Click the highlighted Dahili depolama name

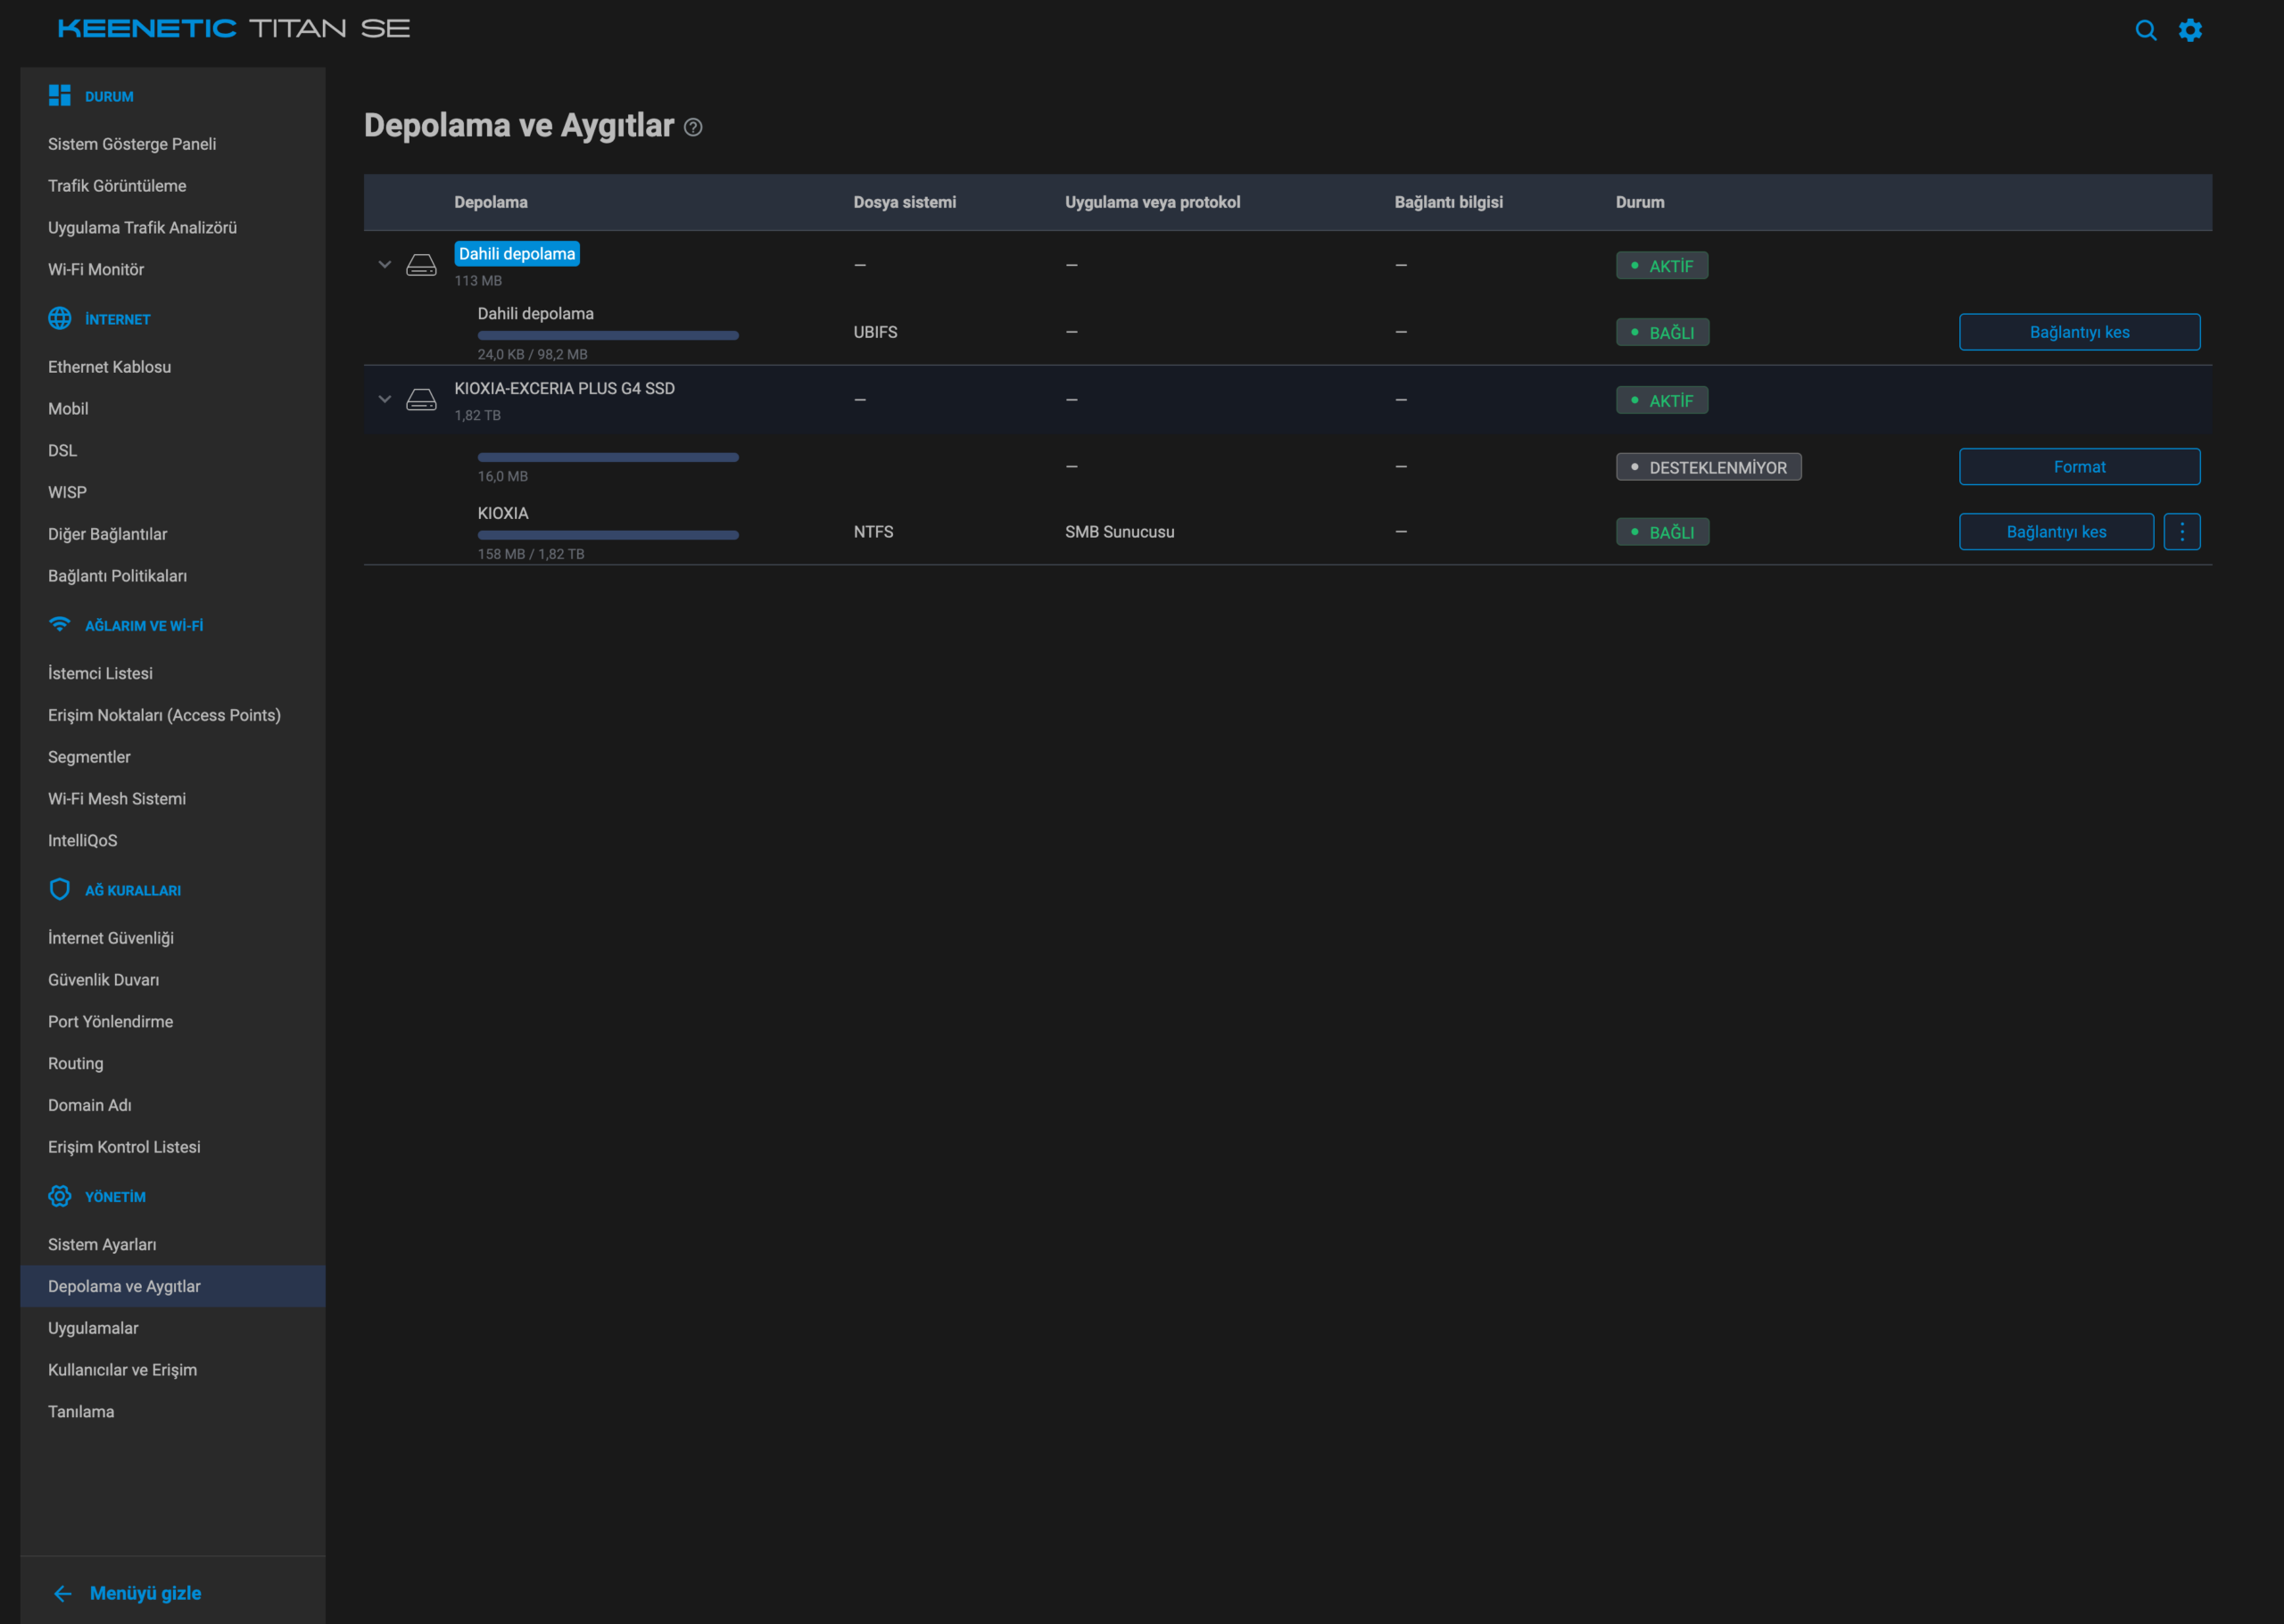click(517, 254)
